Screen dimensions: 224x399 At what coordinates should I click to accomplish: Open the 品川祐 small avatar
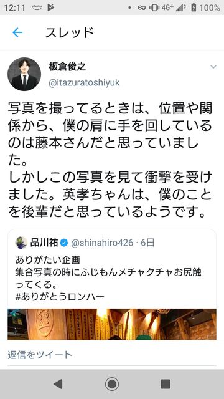pos(21,243)
